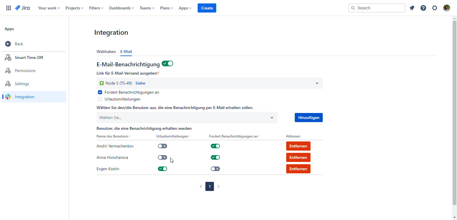Remove Evgen Kostin with Entfernen button

[298, 169]
